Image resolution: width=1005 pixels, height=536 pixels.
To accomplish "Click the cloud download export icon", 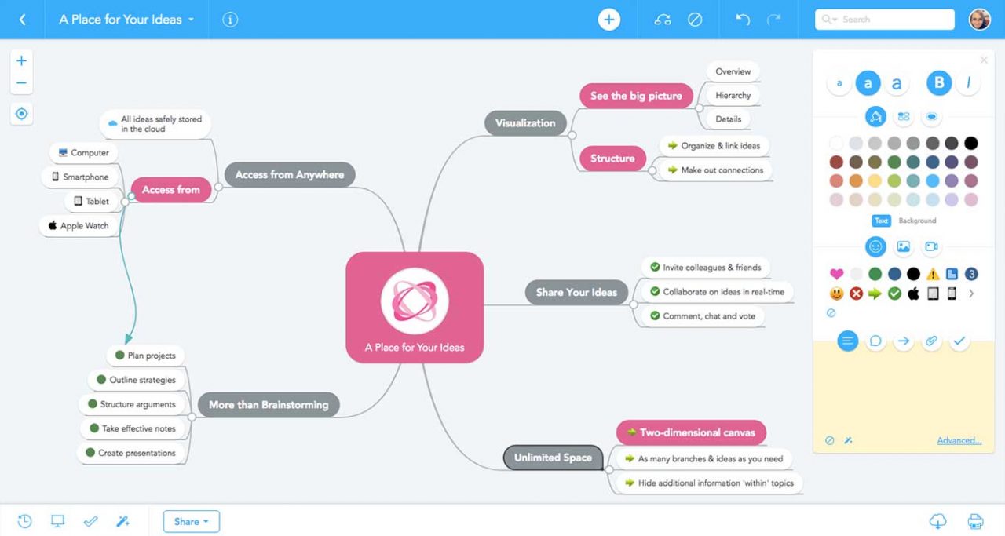I will (937, 521).
